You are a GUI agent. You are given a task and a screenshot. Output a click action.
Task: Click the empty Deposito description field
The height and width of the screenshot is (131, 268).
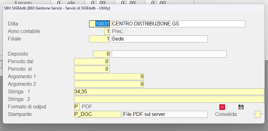click(169, 54)
